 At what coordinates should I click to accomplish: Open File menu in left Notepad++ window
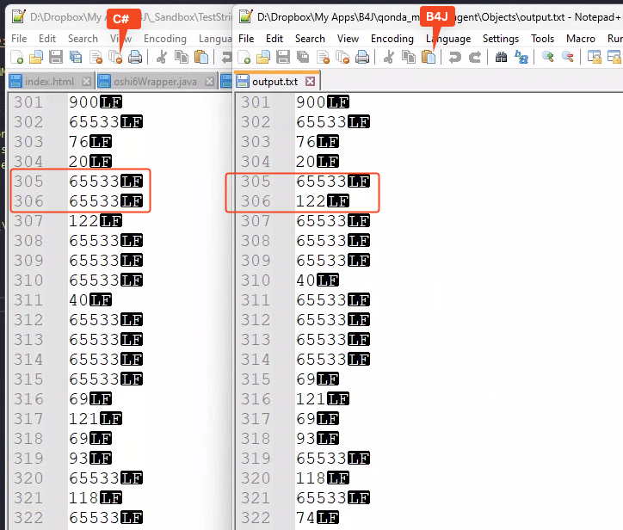pyautogui.click(x=19, y=39)
